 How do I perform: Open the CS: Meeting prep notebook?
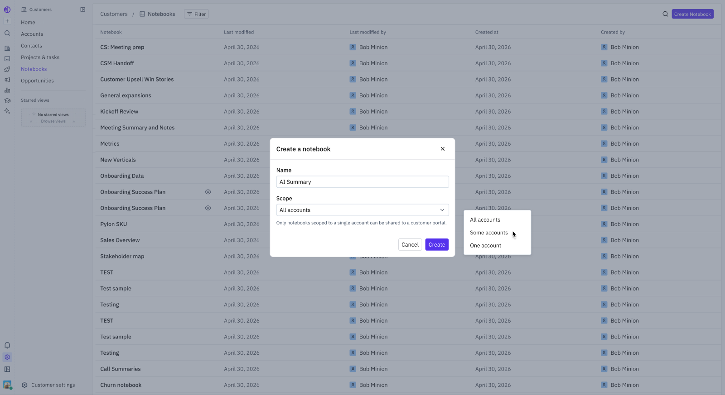tap(122, 47)
